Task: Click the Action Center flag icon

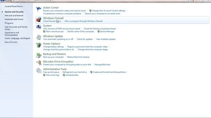Action: click(x=39, y=9)
